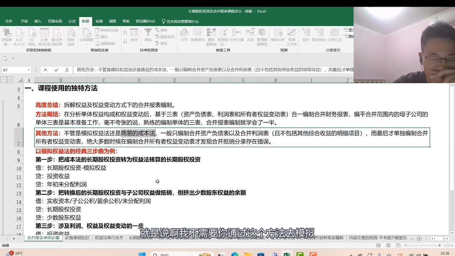Select column D header
455x256 pixels.
coord(139,80)
